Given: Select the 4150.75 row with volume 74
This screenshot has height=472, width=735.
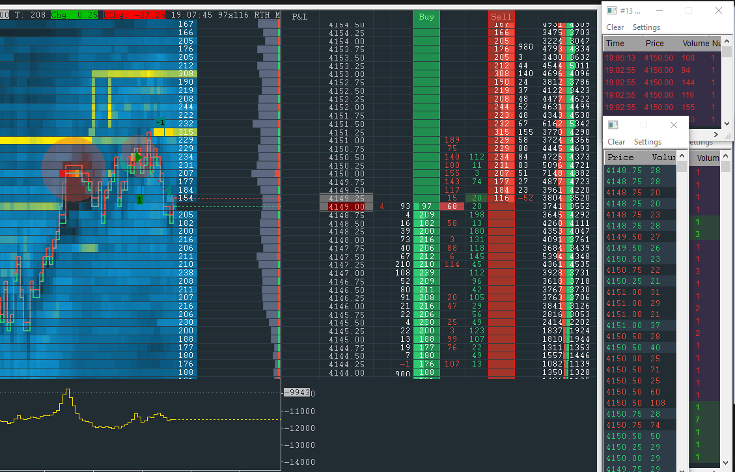Looking at the screenshot, I should pos(641,425).
